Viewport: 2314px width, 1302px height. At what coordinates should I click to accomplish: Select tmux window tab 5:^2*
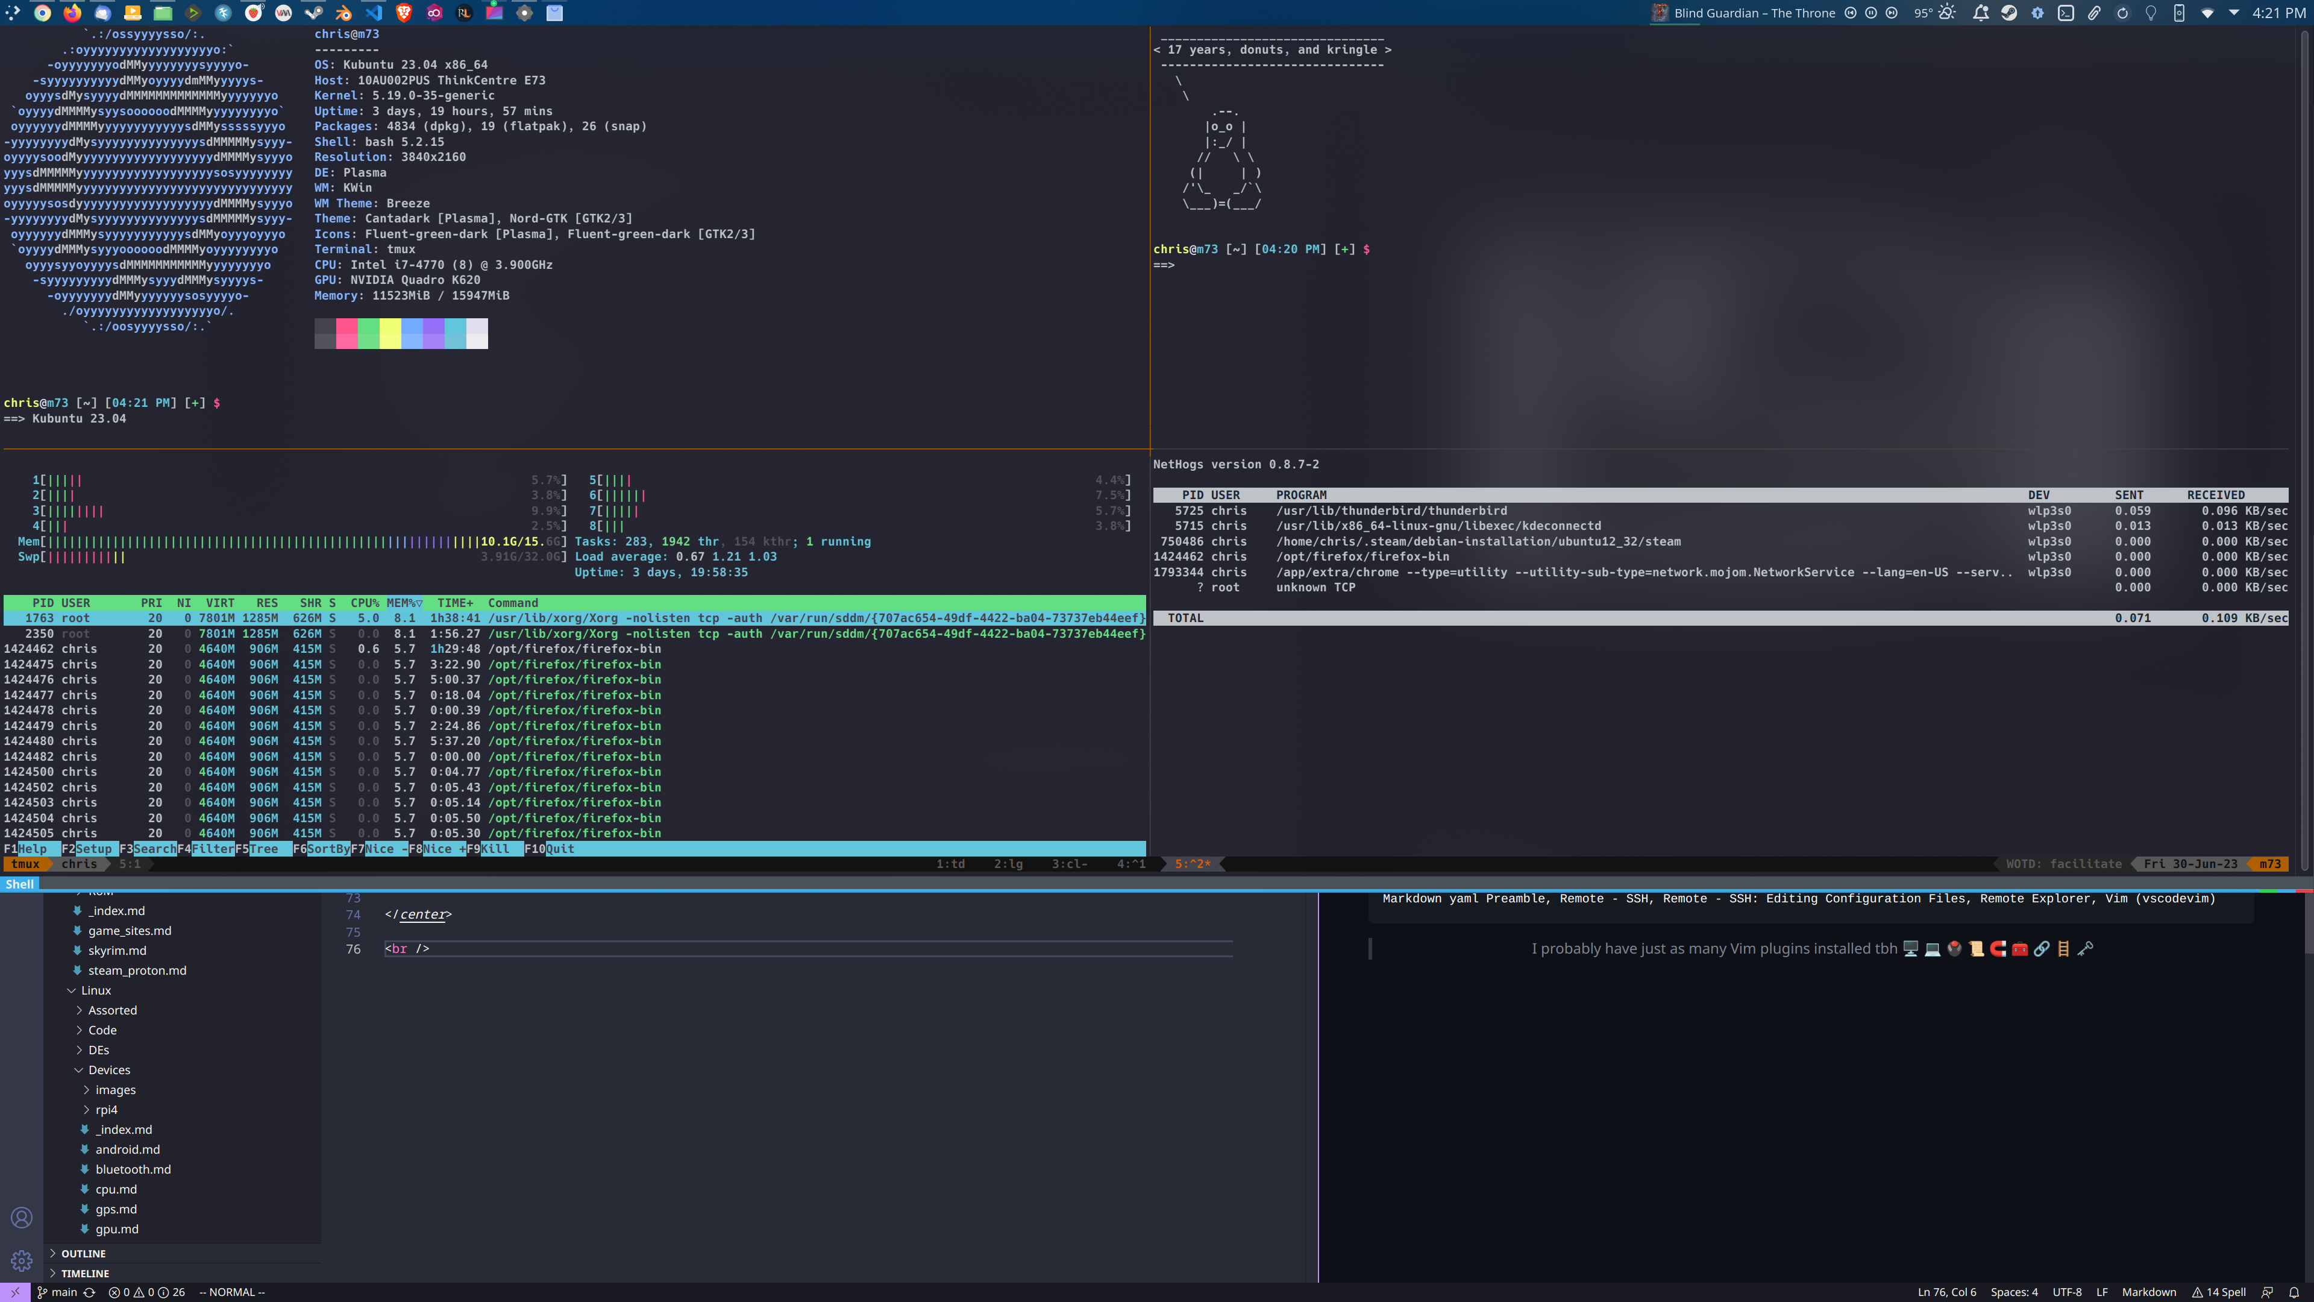tap(1193, 864)
